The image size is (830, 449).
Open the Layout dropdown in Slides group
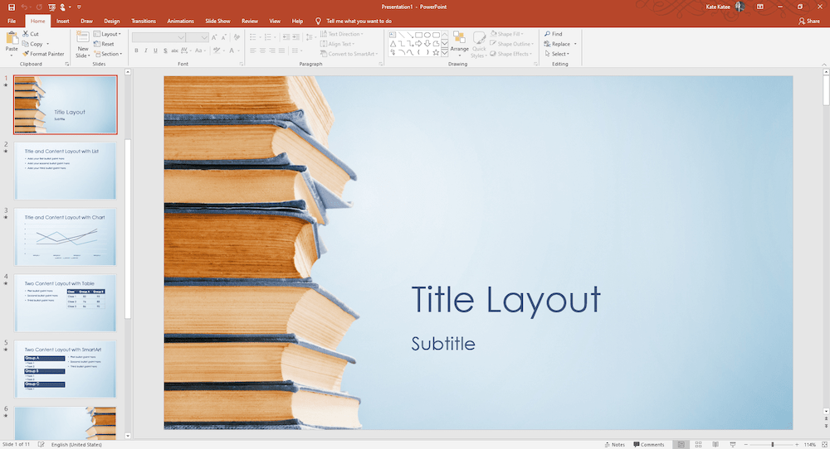107,34
